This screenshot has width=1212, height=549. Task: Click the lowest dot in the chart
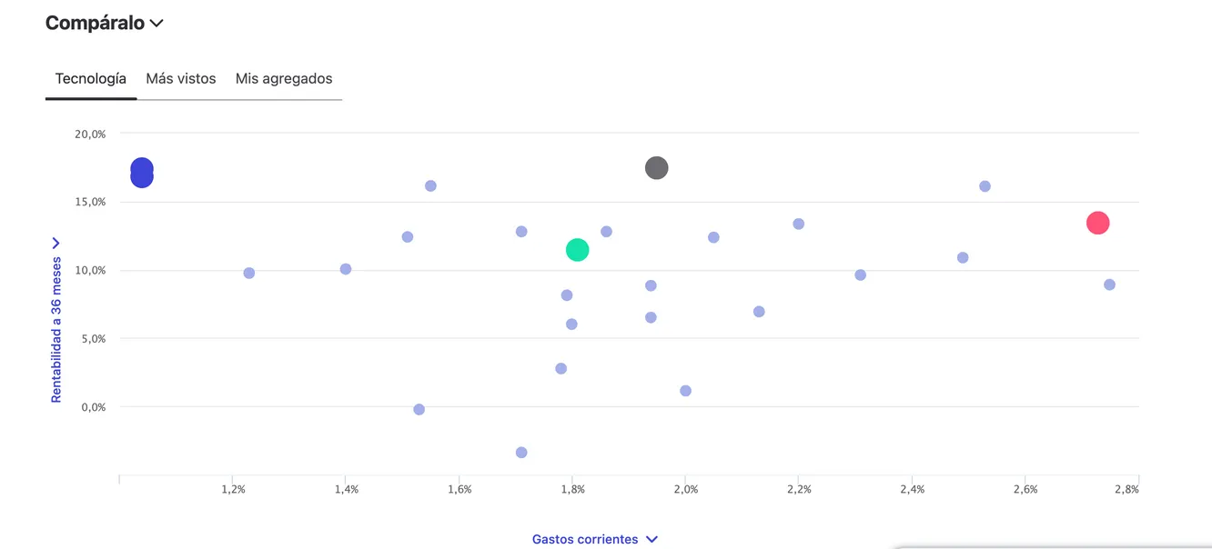point(521,453)
